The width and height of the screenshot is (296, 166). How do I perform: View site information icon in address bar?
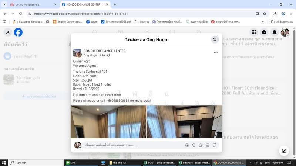pos(30,14)
